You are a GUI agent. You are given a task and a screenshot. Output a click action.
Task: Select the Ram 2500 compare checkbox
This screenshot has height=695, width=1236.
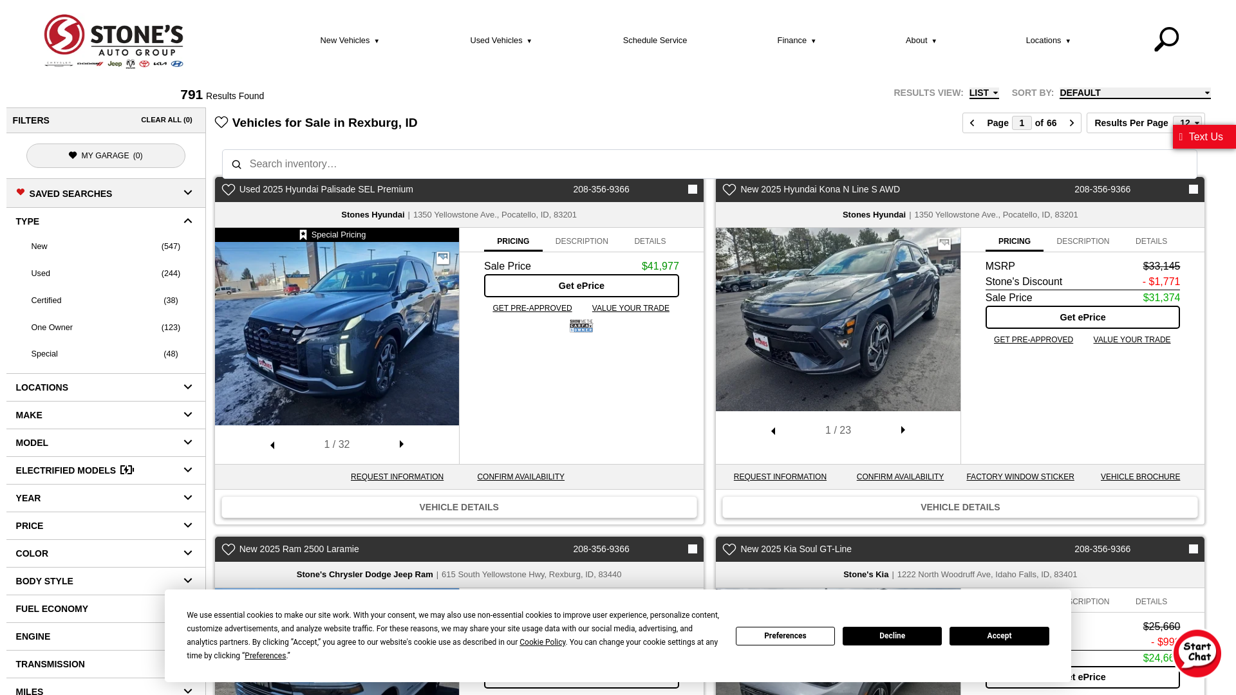(x=693, y=550)
